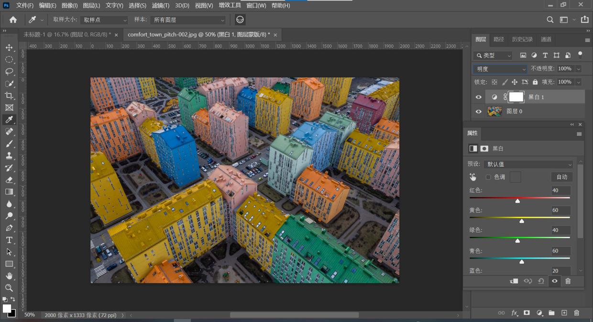
Task: Select the Crop tool
Action: (9, 96)
